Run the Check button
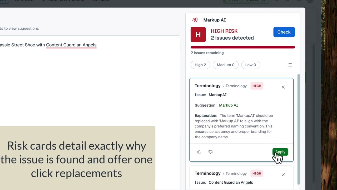 (284, 32)
